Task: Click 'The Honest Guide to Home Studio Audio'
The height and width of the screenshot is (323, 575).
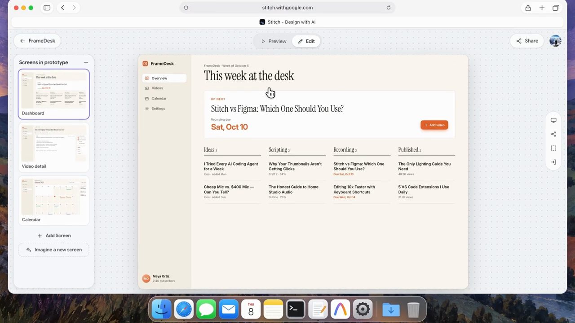Action: pos(293,189)
